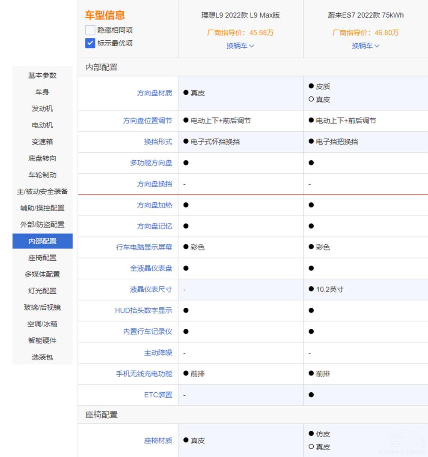Screen dimensions: 428x457
Task: Open the HUD抬头数字显示 parameter link
Action: (143, 310)
